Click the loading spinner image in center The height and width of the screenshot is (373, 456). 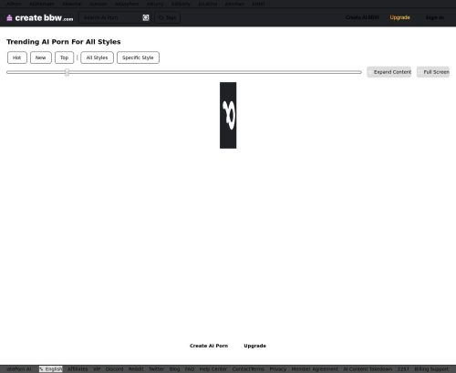tap(228, 115)
